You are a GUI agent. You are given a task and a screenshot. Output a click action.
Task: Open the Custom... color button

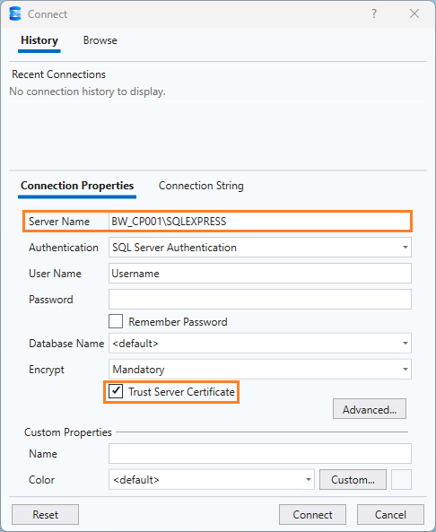(353, 480)
